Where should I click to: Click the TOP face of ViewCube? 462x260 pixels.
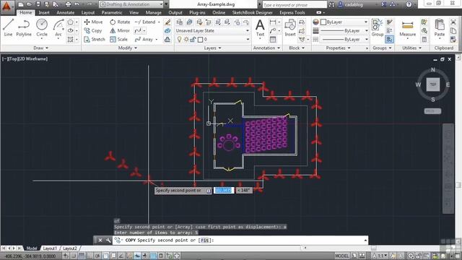[x=433, y=84]
